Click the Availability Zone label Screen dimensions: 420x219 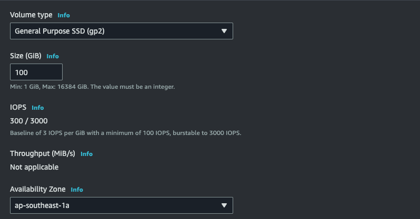(38, 190)
